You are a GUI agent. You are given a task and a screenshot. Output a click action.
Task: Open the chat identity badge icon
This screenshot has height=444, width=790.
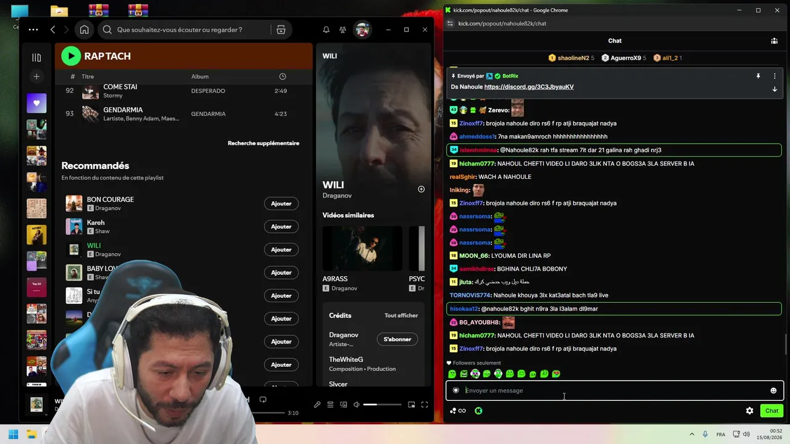click(x=456, y=390)
